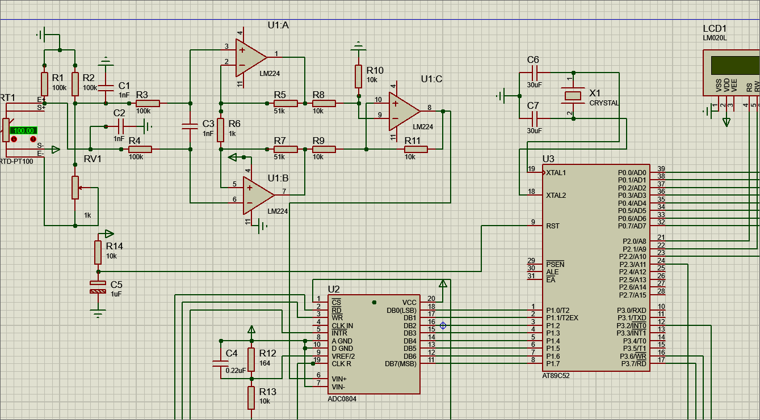This screenshot has height=420, width=760.
Task: Select resistor R13 symbol
Action: tap(251, 397)
